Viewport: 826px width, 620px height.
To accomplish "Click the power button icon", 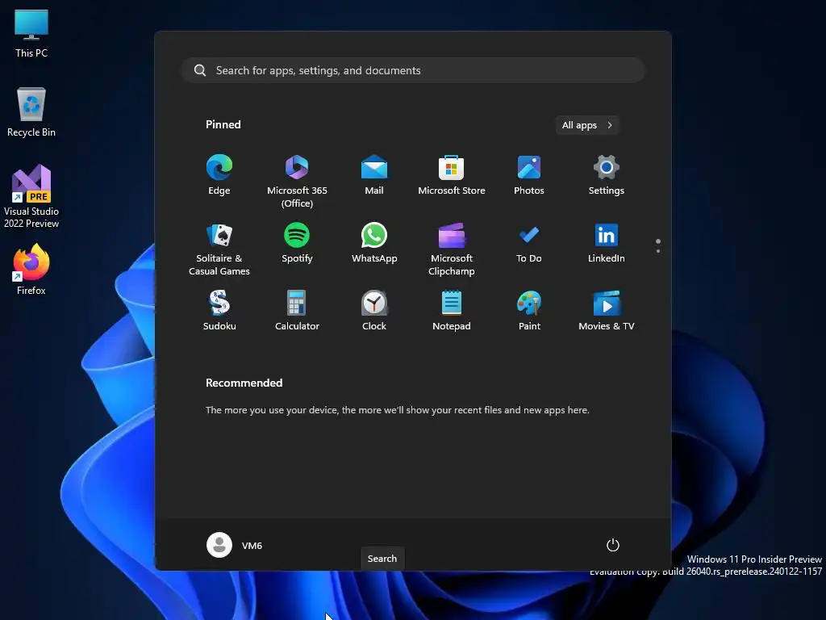I will (x=613, y=545).
